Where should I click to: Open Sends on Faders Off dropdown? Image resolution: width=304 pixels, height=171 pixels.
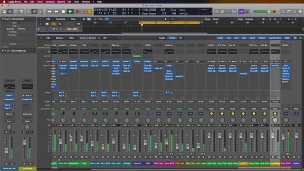pos(111,38)
